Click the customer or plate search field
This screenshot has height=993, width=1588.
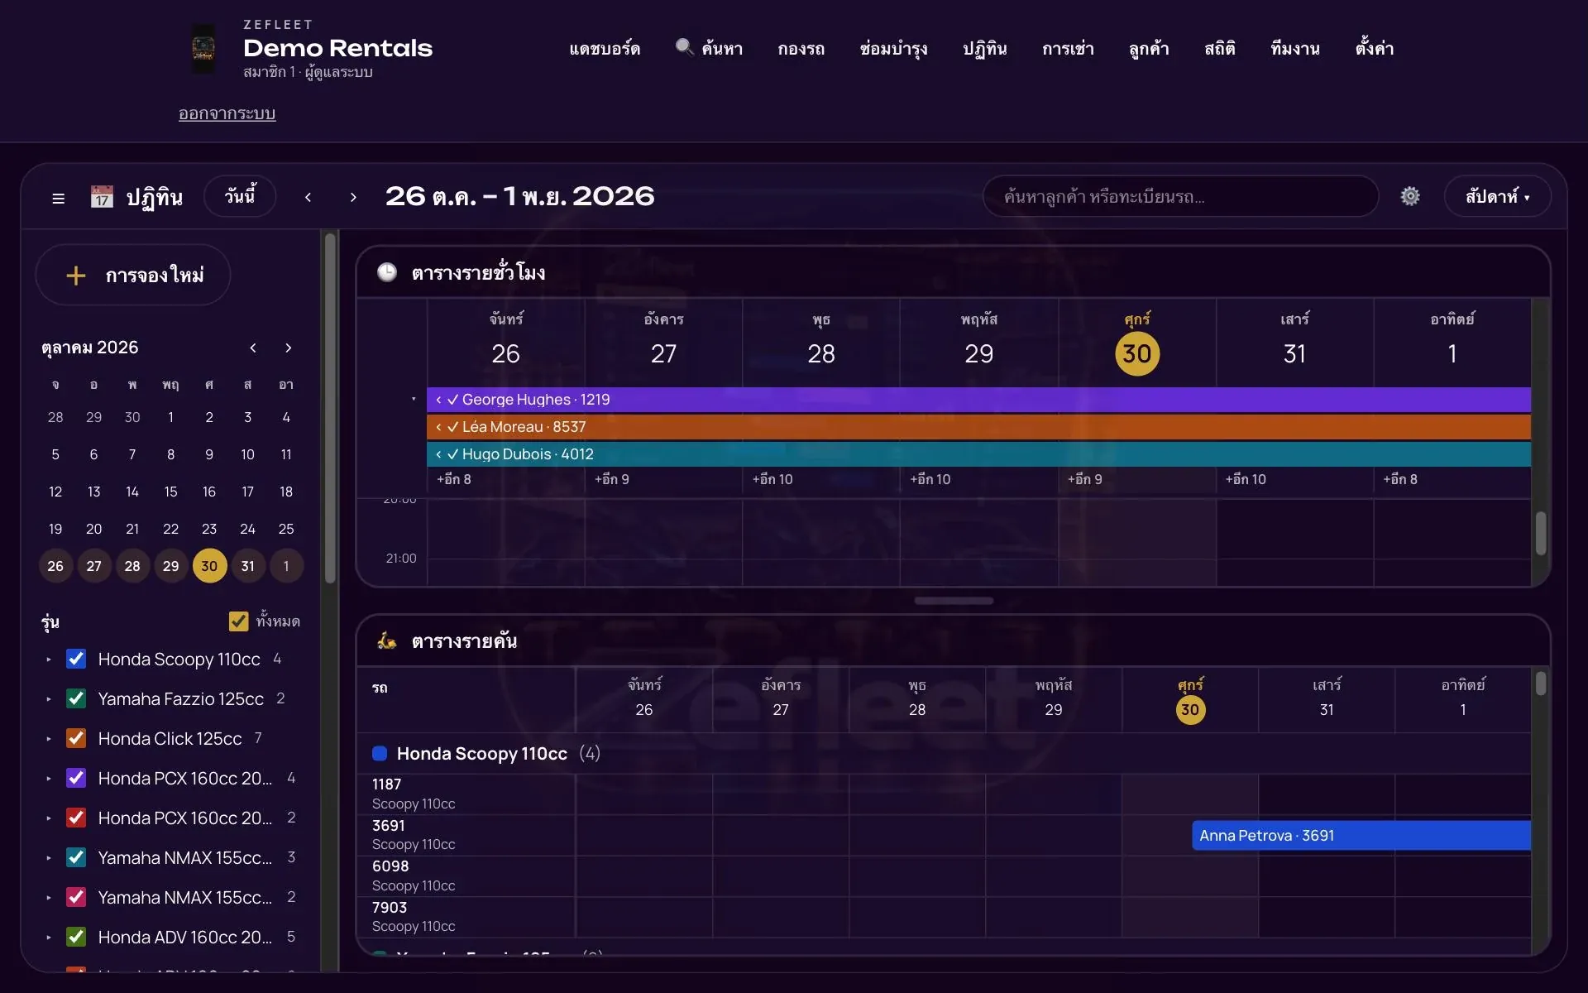pos(1180,197)
